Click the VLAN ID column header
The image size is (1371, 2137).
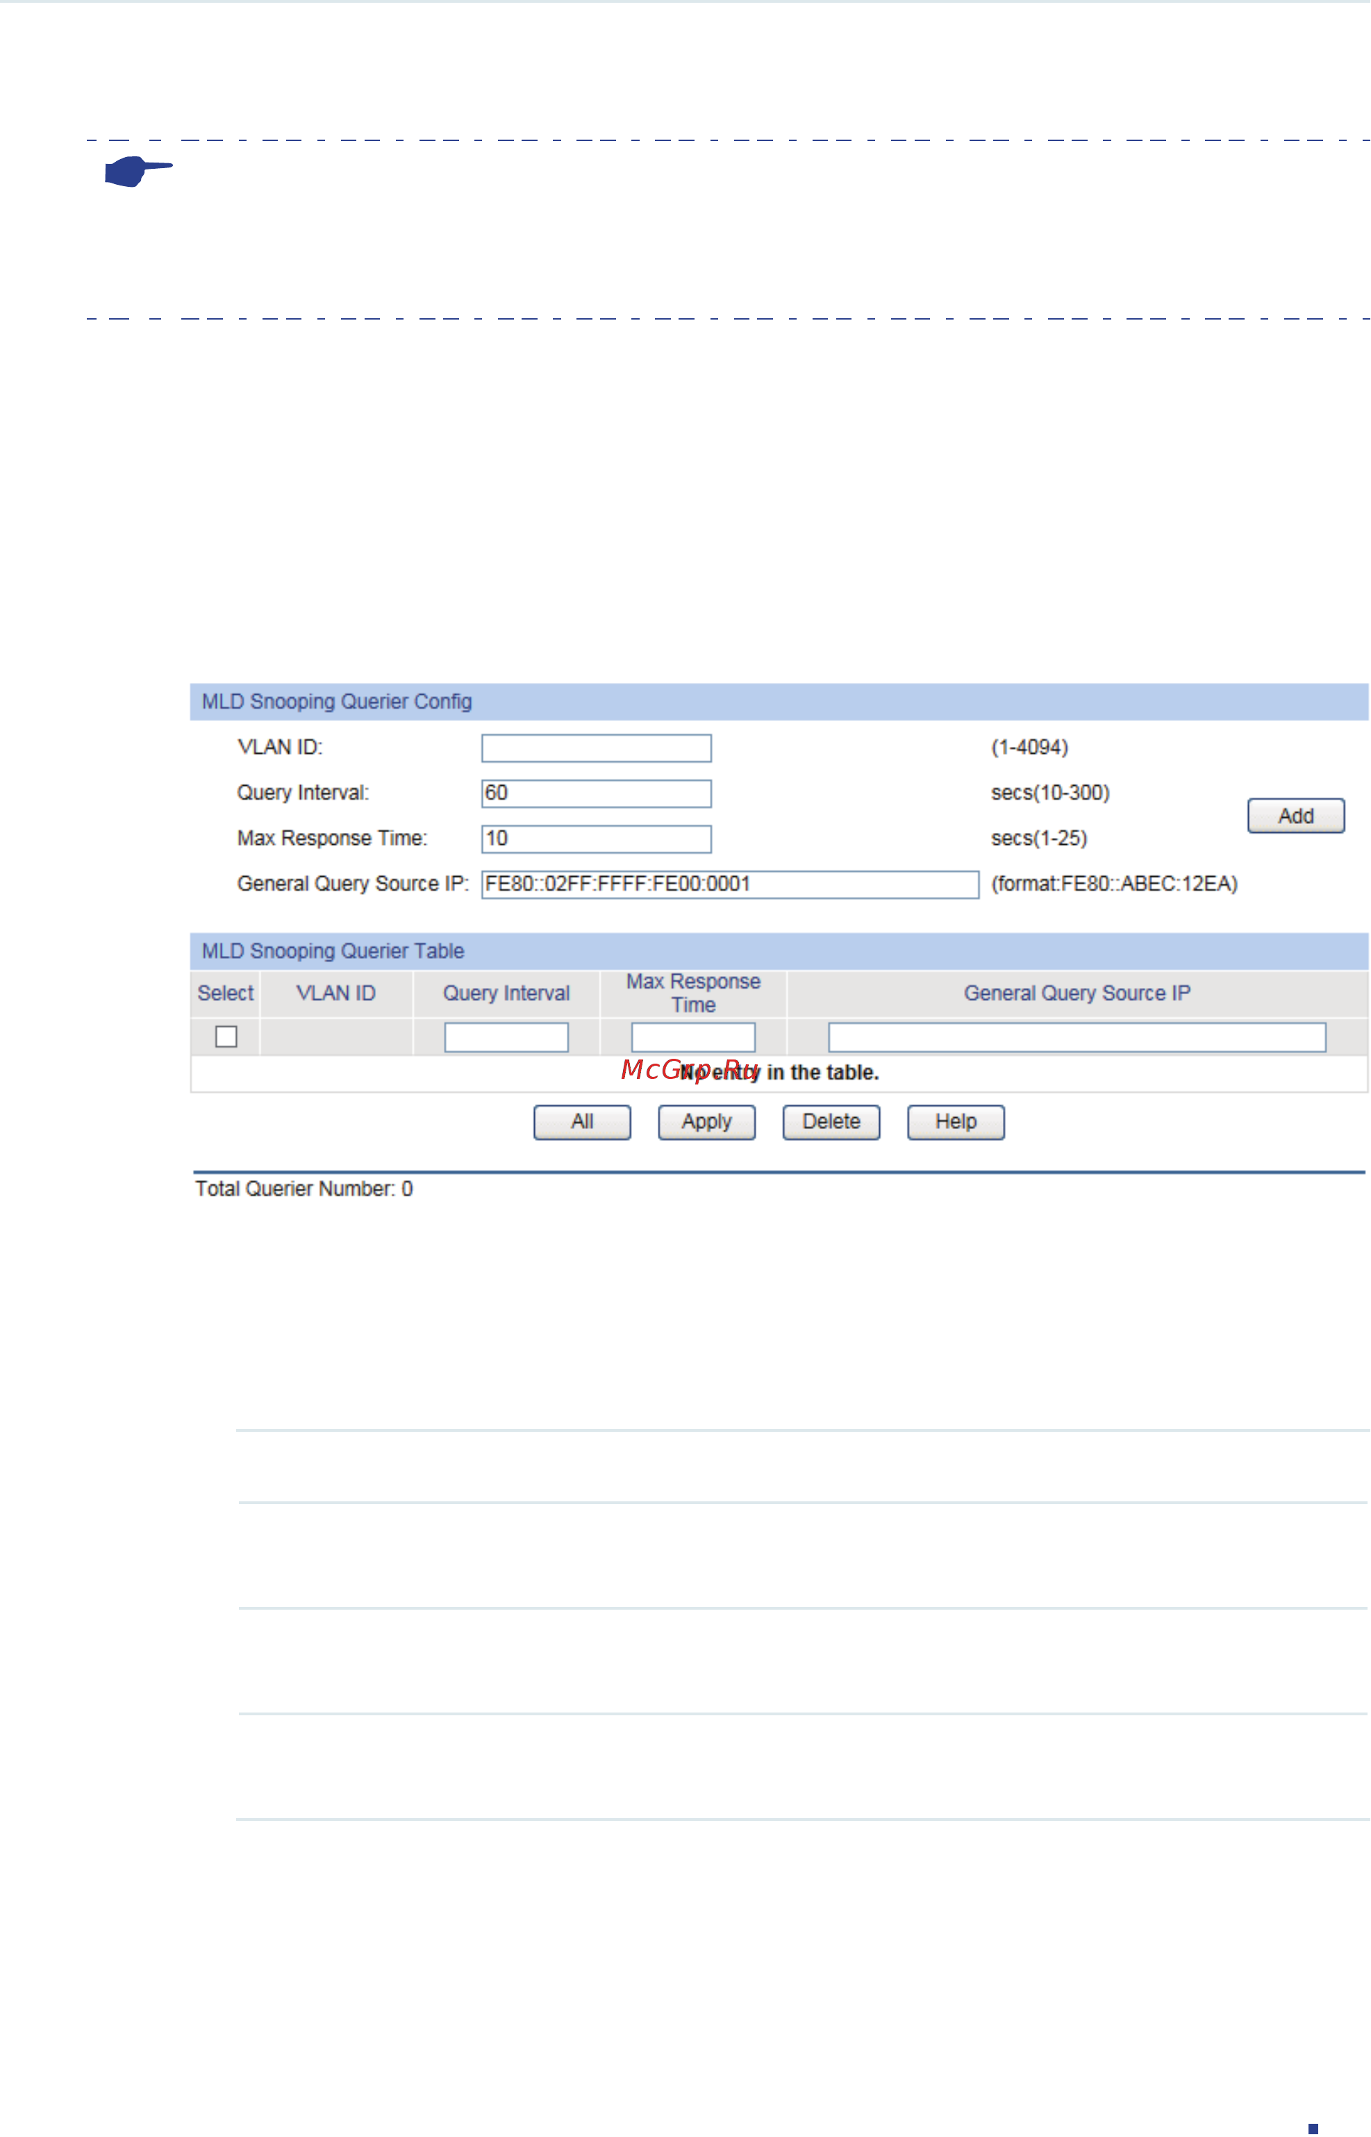(x=335, y=993)
